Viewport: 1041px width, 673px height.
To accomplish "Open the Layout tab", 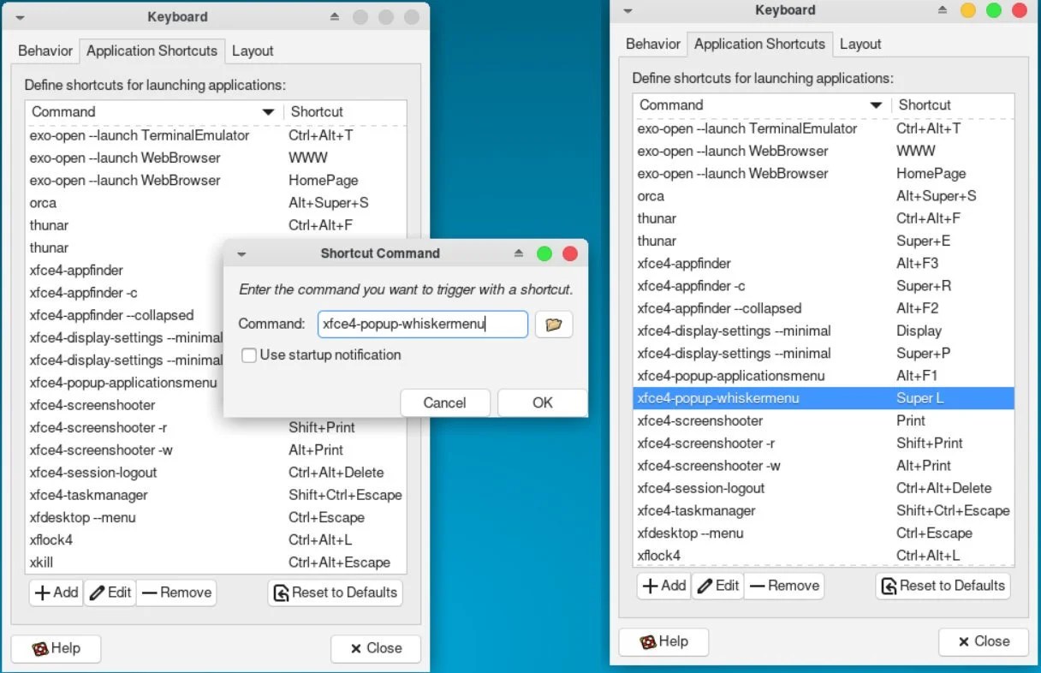I will pos(253,51).
